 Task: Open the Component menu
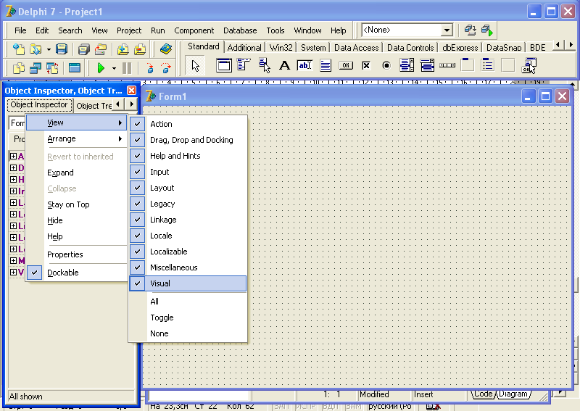(194, 30)
